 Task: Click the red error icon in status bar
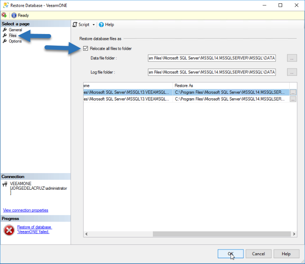(4, 15)
